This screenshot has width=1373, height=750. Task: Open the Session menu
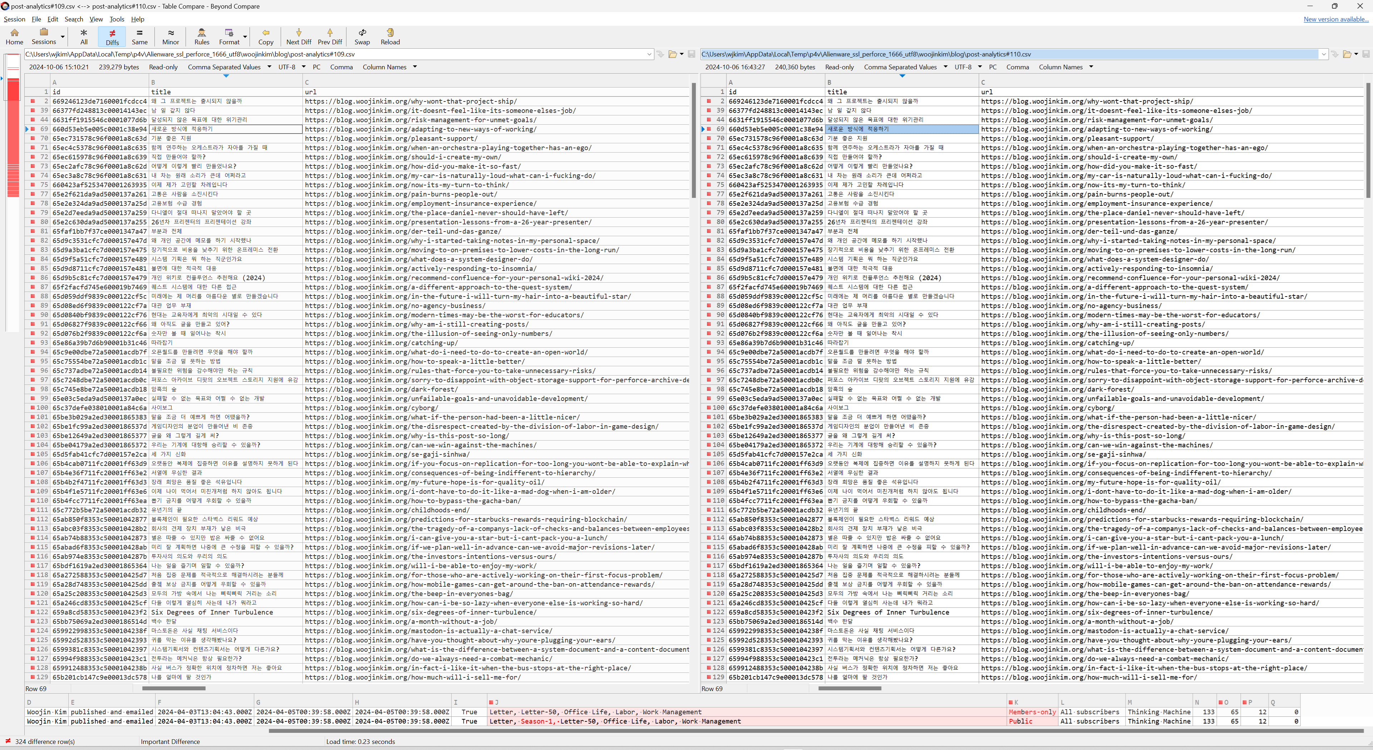click(x=14, y=19)
